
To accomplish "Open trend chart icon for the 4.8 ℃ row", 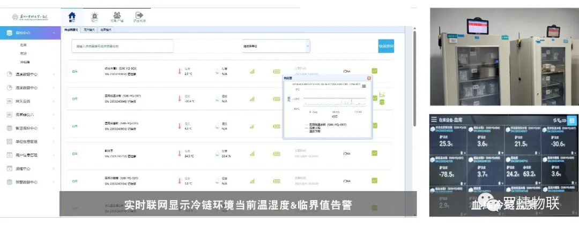I will click(374, 125).
